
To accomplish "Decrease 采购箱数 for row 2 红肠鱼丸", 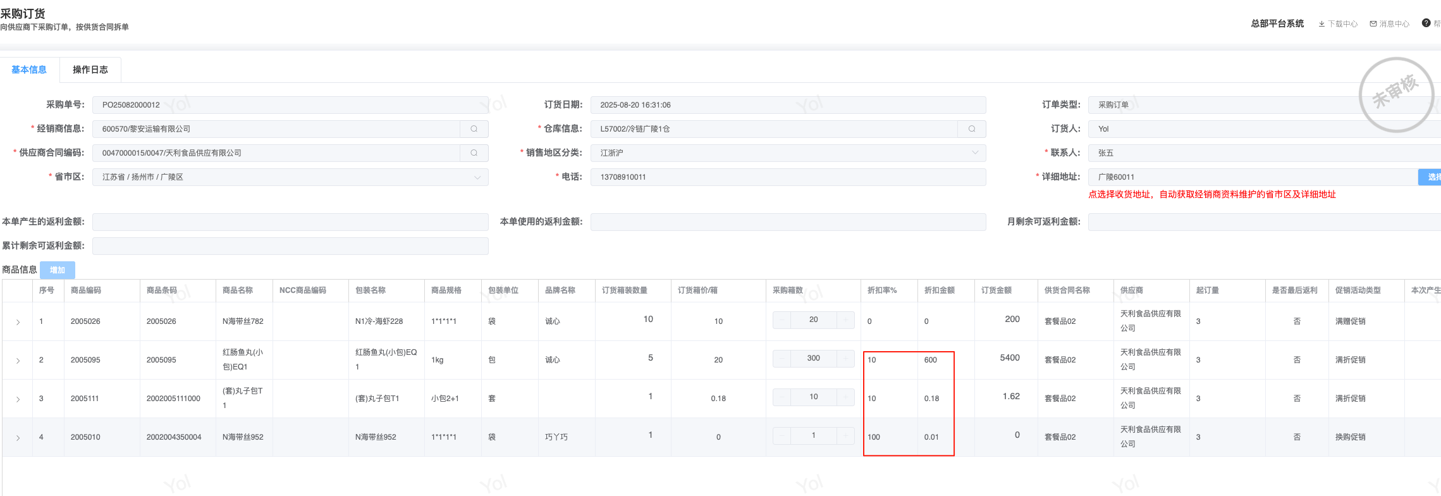I will [x=782, y=359].
